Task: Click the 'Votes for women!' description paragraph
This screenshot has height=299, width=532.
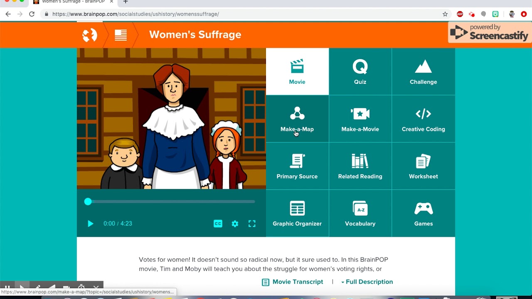Action: (x=264, y=264)
